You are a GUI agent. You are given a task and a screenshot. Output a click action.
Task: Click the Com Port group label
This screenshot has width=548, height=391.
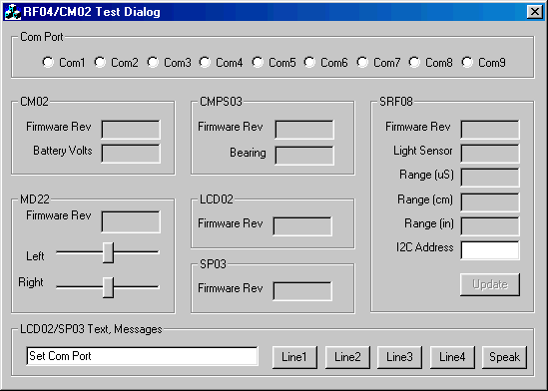coord(42,37)
